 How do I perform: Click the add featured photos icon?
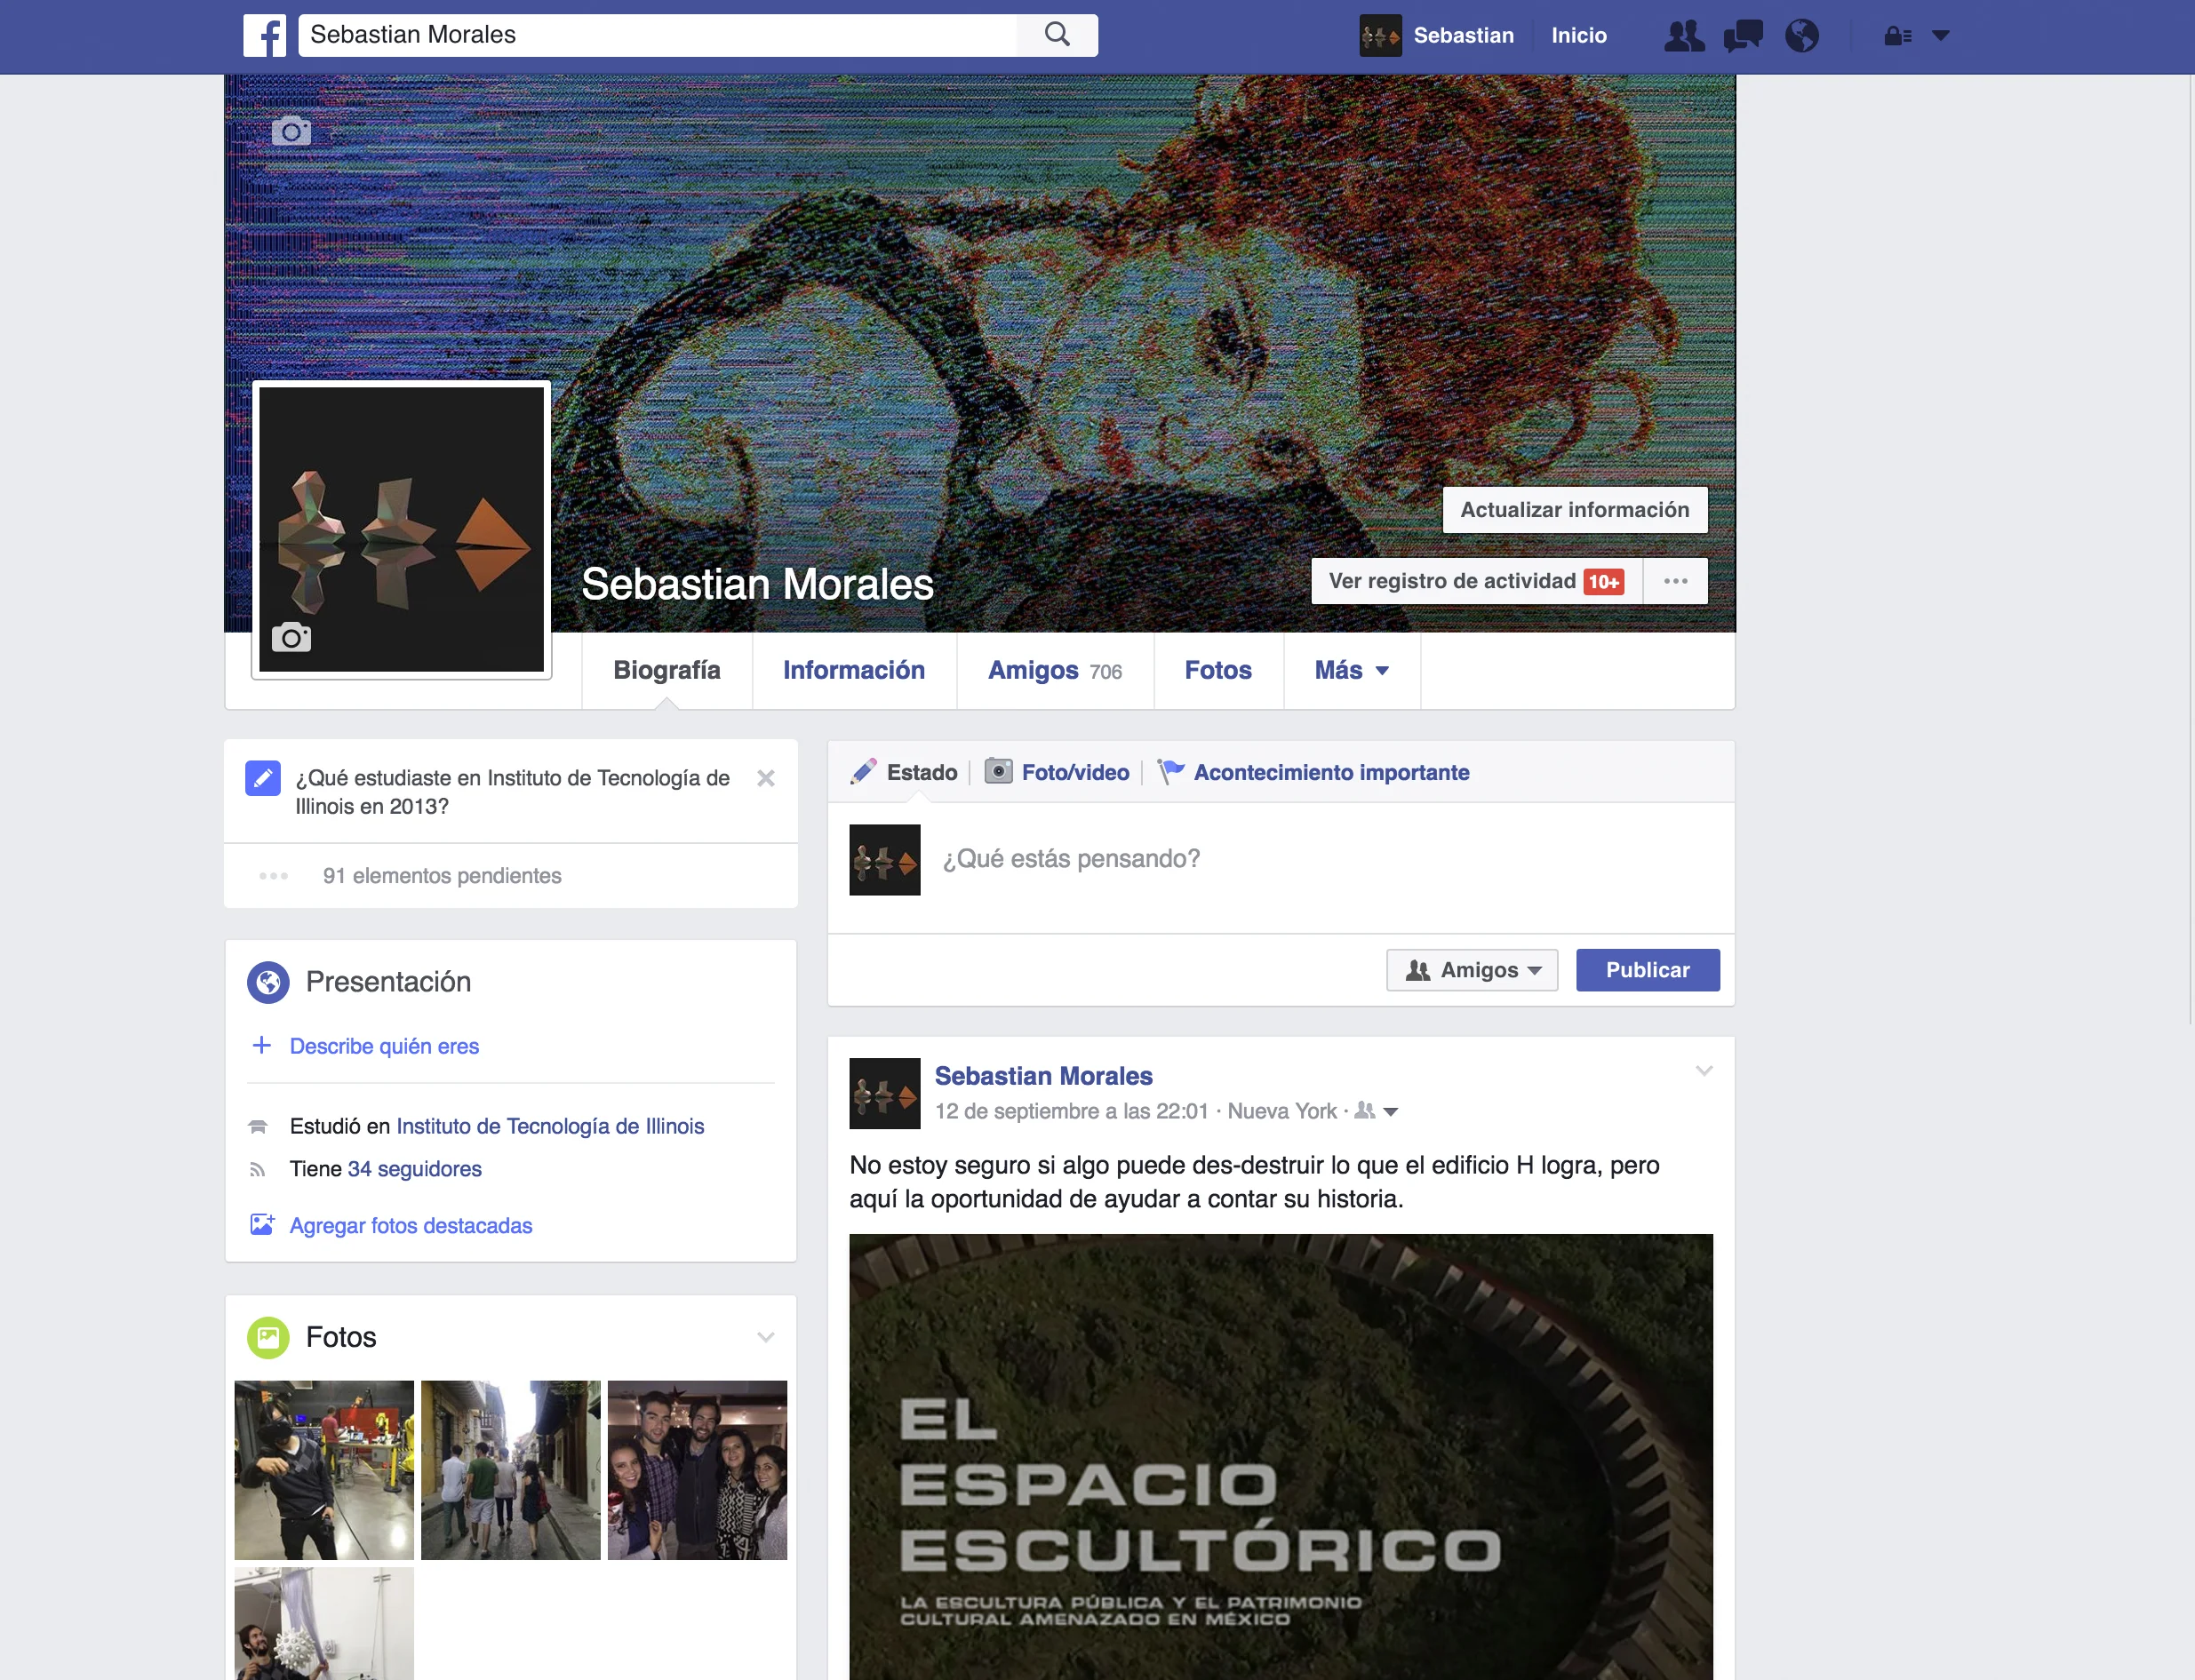262,1225
